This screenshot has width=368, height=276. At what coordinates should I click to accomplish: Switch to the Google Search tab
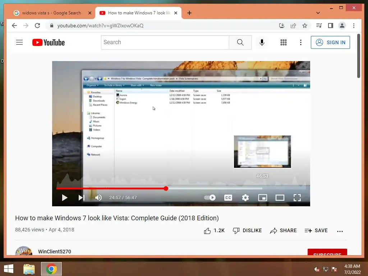point(51,13)
